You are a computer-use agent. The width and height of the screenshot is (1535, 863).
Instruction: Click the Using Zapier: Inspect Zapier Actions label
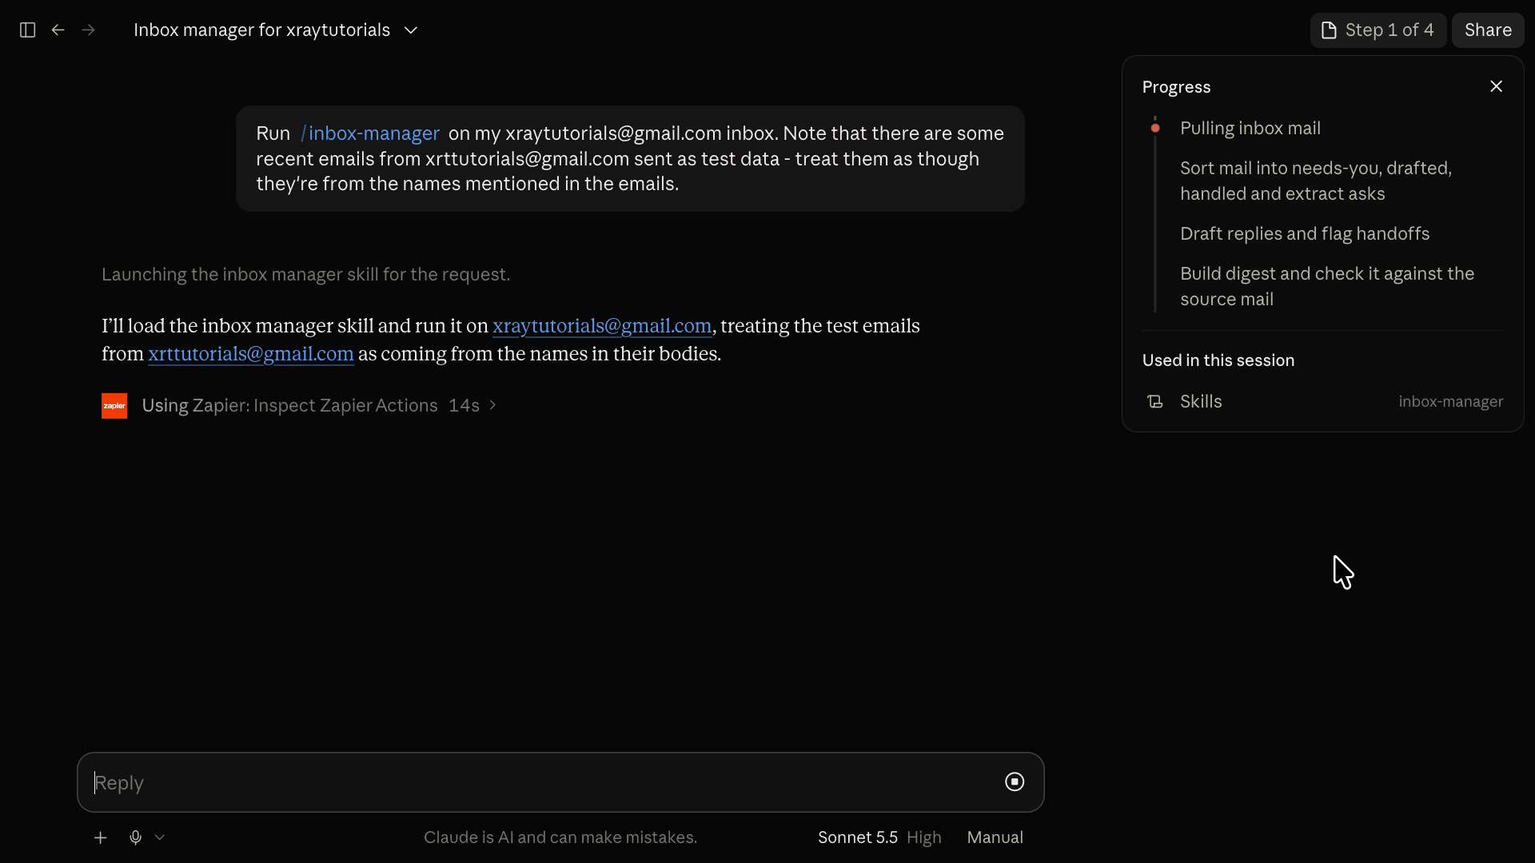click(x=289, y=406)
